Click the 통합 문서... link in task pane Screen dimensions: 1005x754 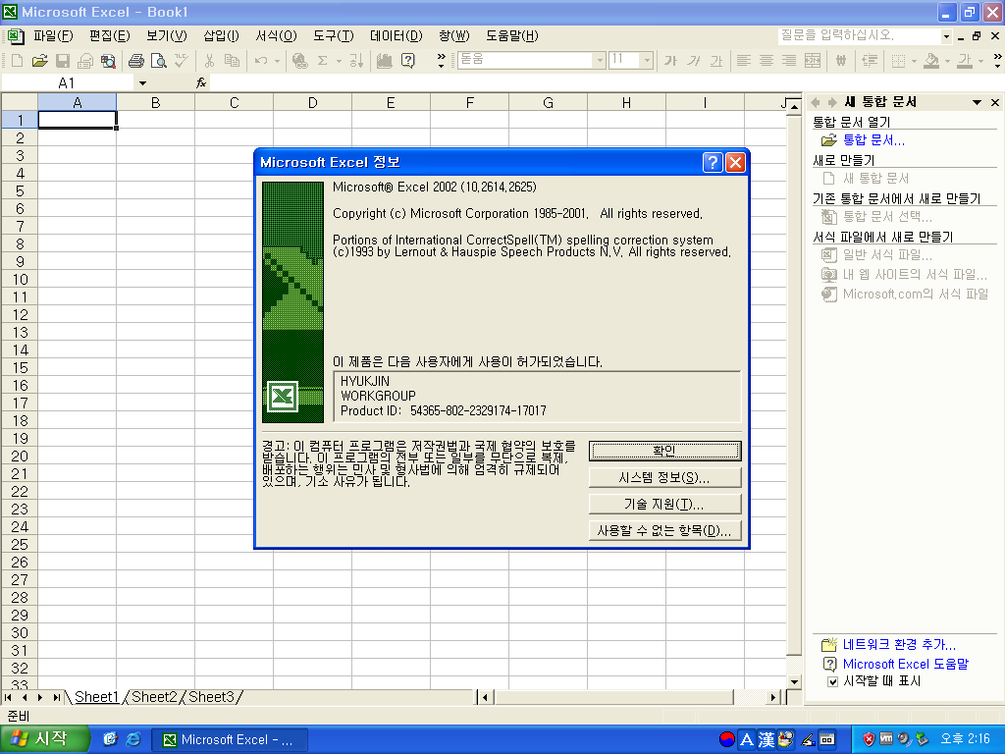[x=873, y=139]
